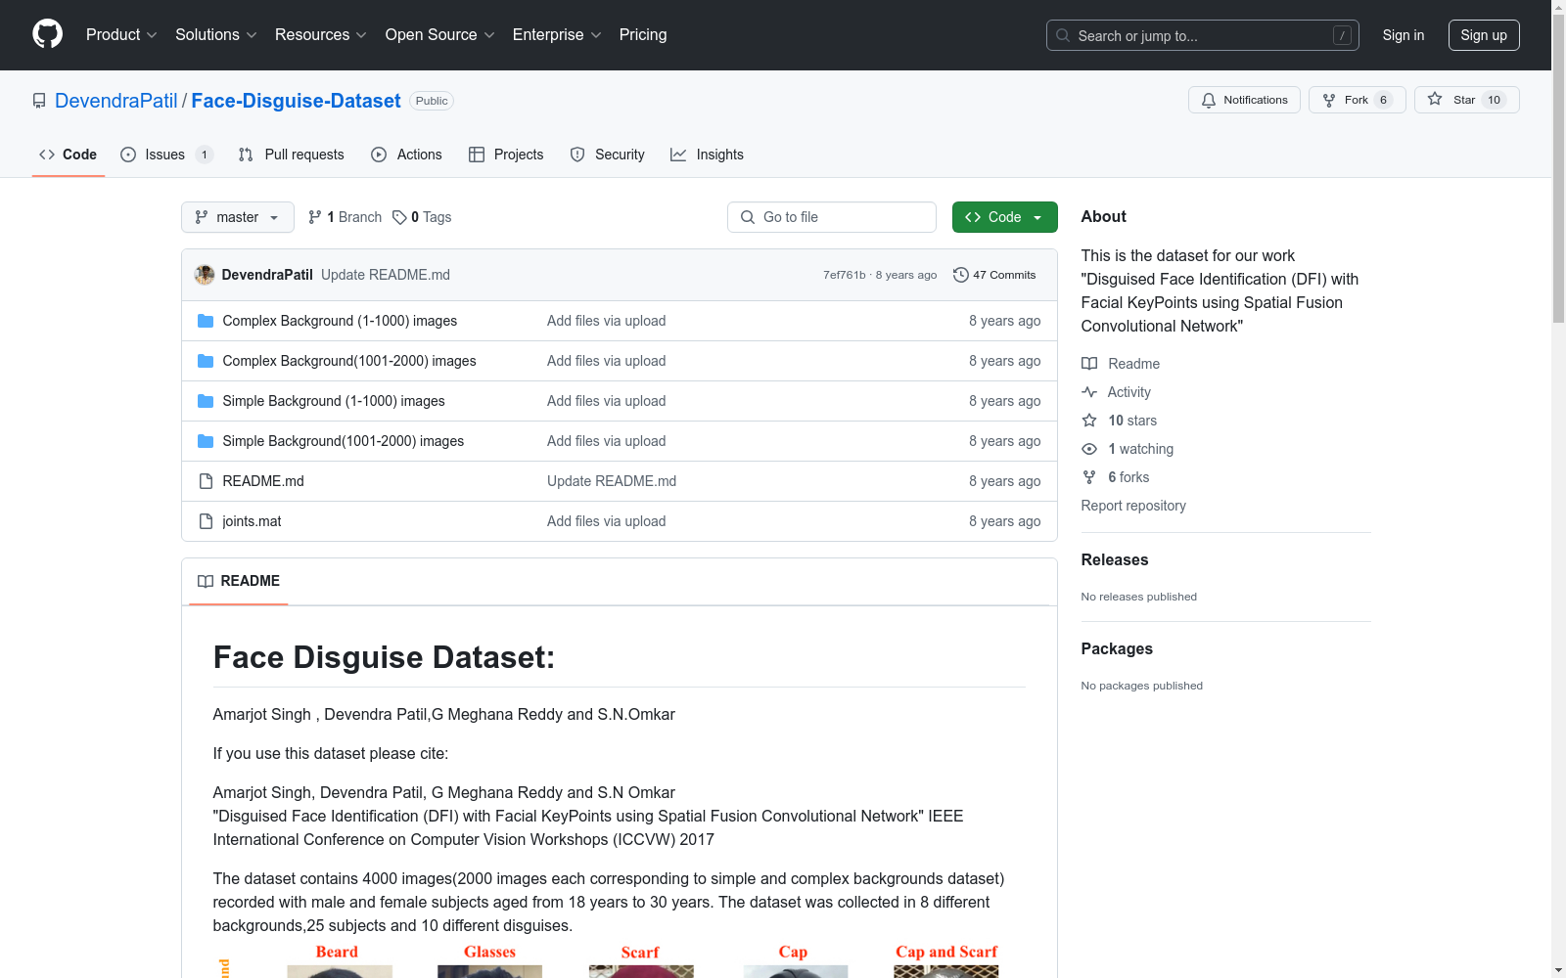Click the forks icon in the About section
This screenshot has width=1566, height=978.
pos(1089,477)
